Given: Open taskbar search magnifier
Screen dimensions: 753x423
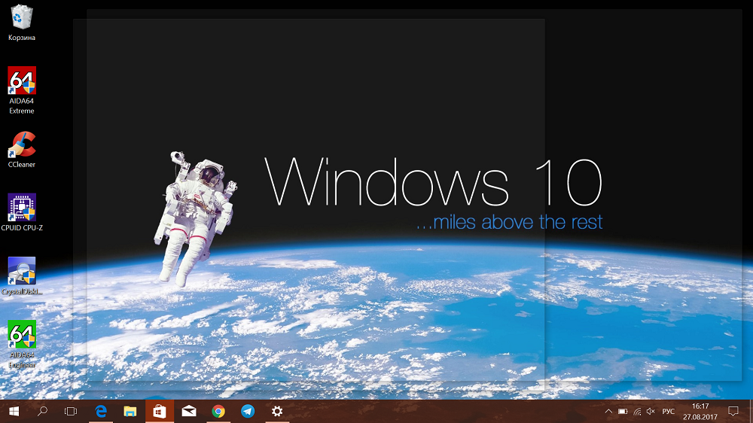Looking at the screenshot, I should click(42, 412).
